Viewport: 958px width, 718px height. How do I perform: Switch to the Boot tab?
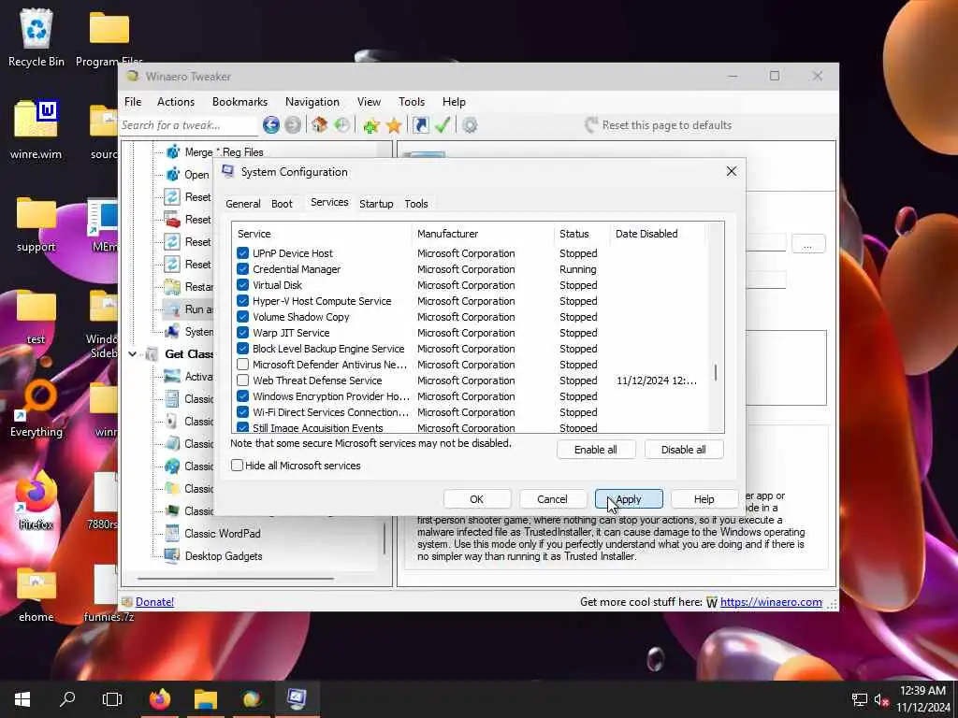pyautogui.click(x=282, y=204)
